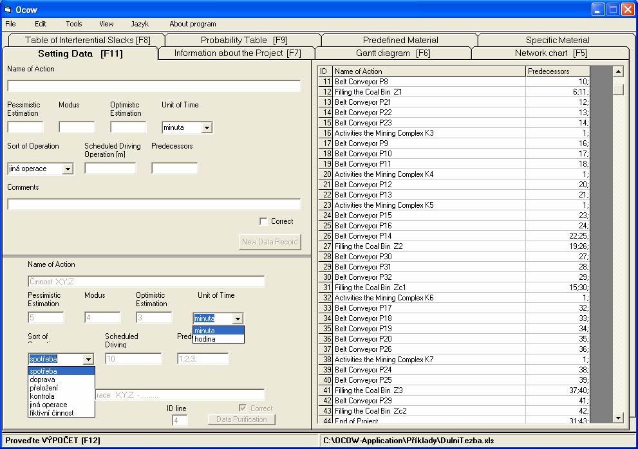The height and width of the screenshot is (449, 638).
Task: Select row Activities the Mining Complex K7
Action: [x=454, y=360]
